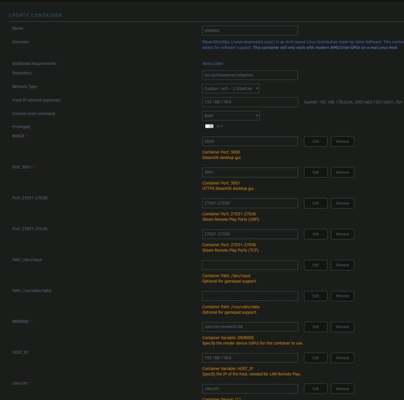Viewport: 404px width, 400px height.
Task: Open the Console shell command dropdown
Action: 231,116
